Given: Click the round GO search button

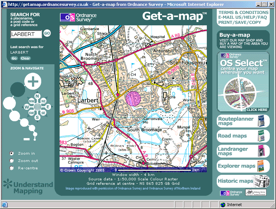Looking at the screenshot, I should pos(47,33).
